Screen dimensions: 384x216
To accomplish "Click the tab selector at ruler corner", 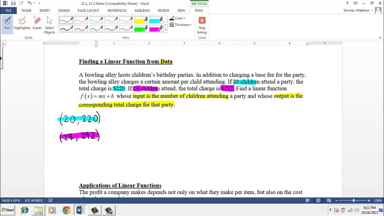I will tap(3, 43).
